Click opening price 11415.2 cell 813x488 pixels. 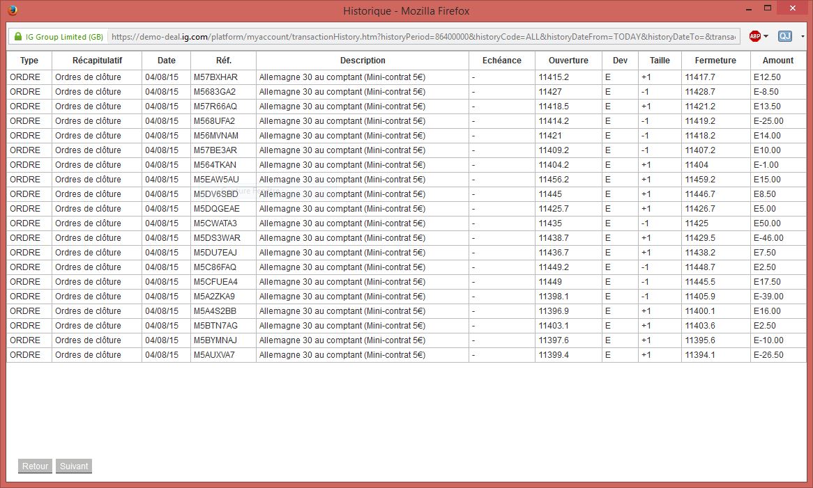coord(568,77)
